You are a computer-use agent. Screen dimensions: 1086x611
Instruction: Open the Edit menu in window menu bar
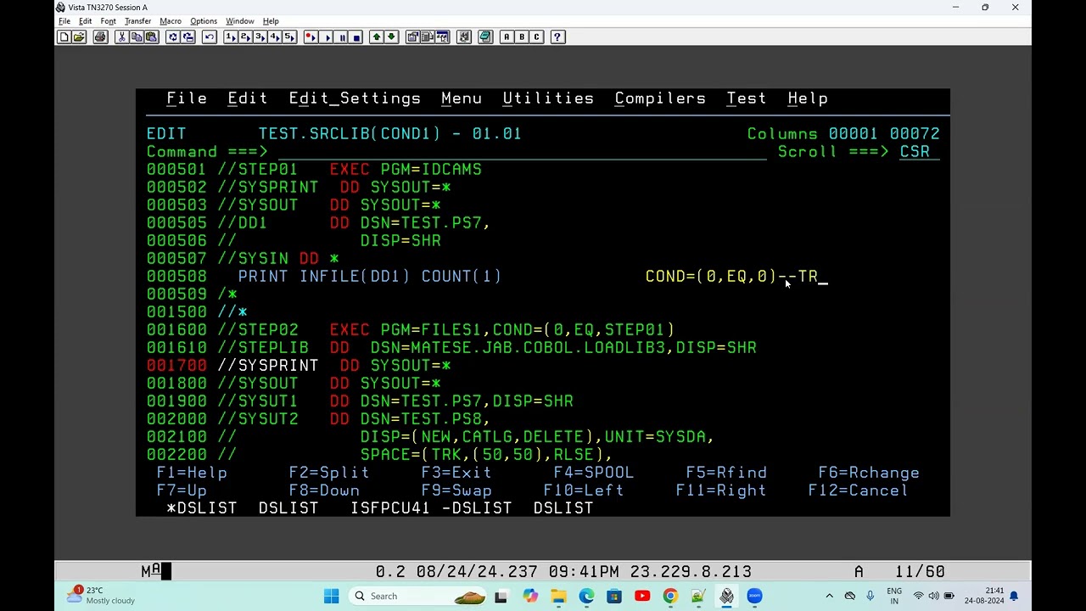pyautogui.click(x=86, y=21)
